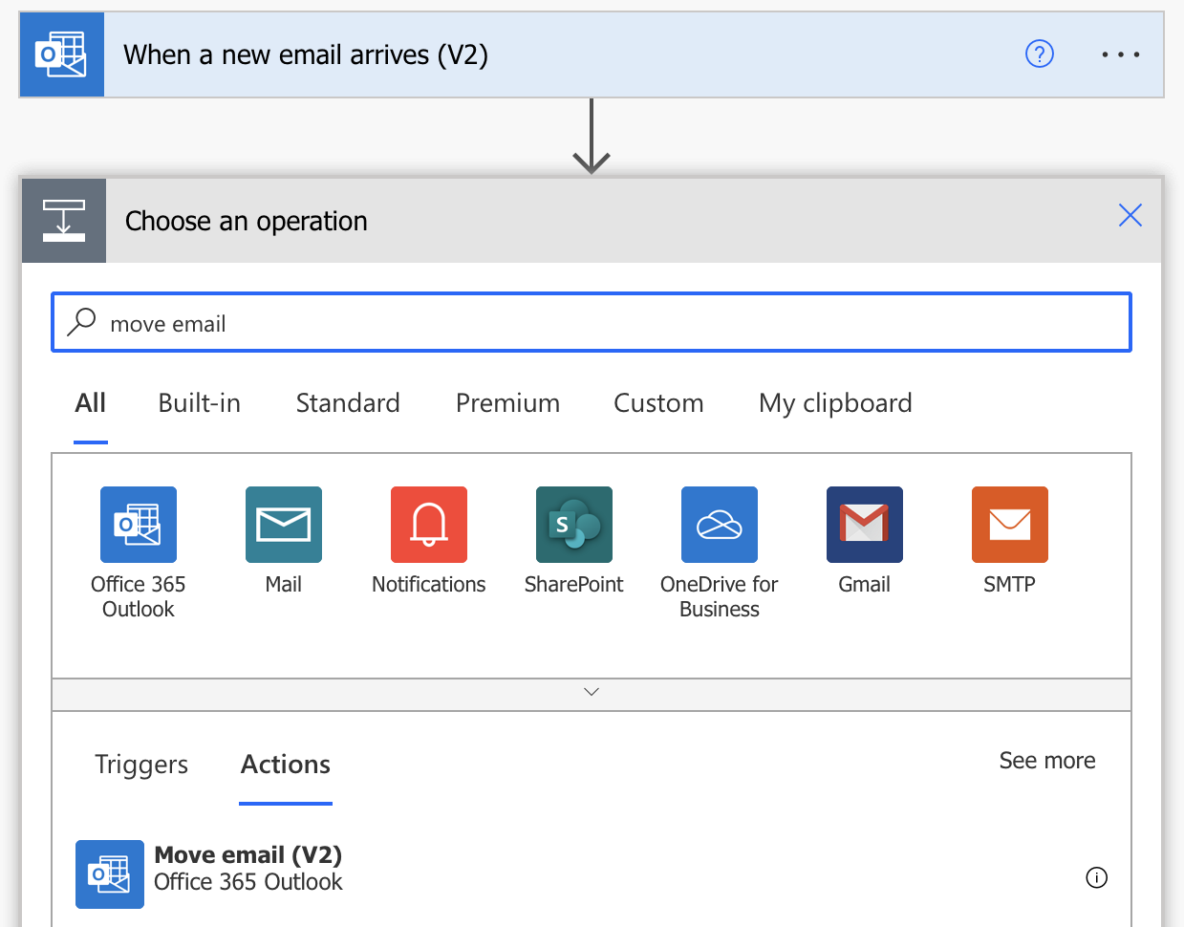The image size is (1184, 927).
Task: Open the ellipsis menu on the trigger card
Action: pyautogui.click(x=1120, y=54)
